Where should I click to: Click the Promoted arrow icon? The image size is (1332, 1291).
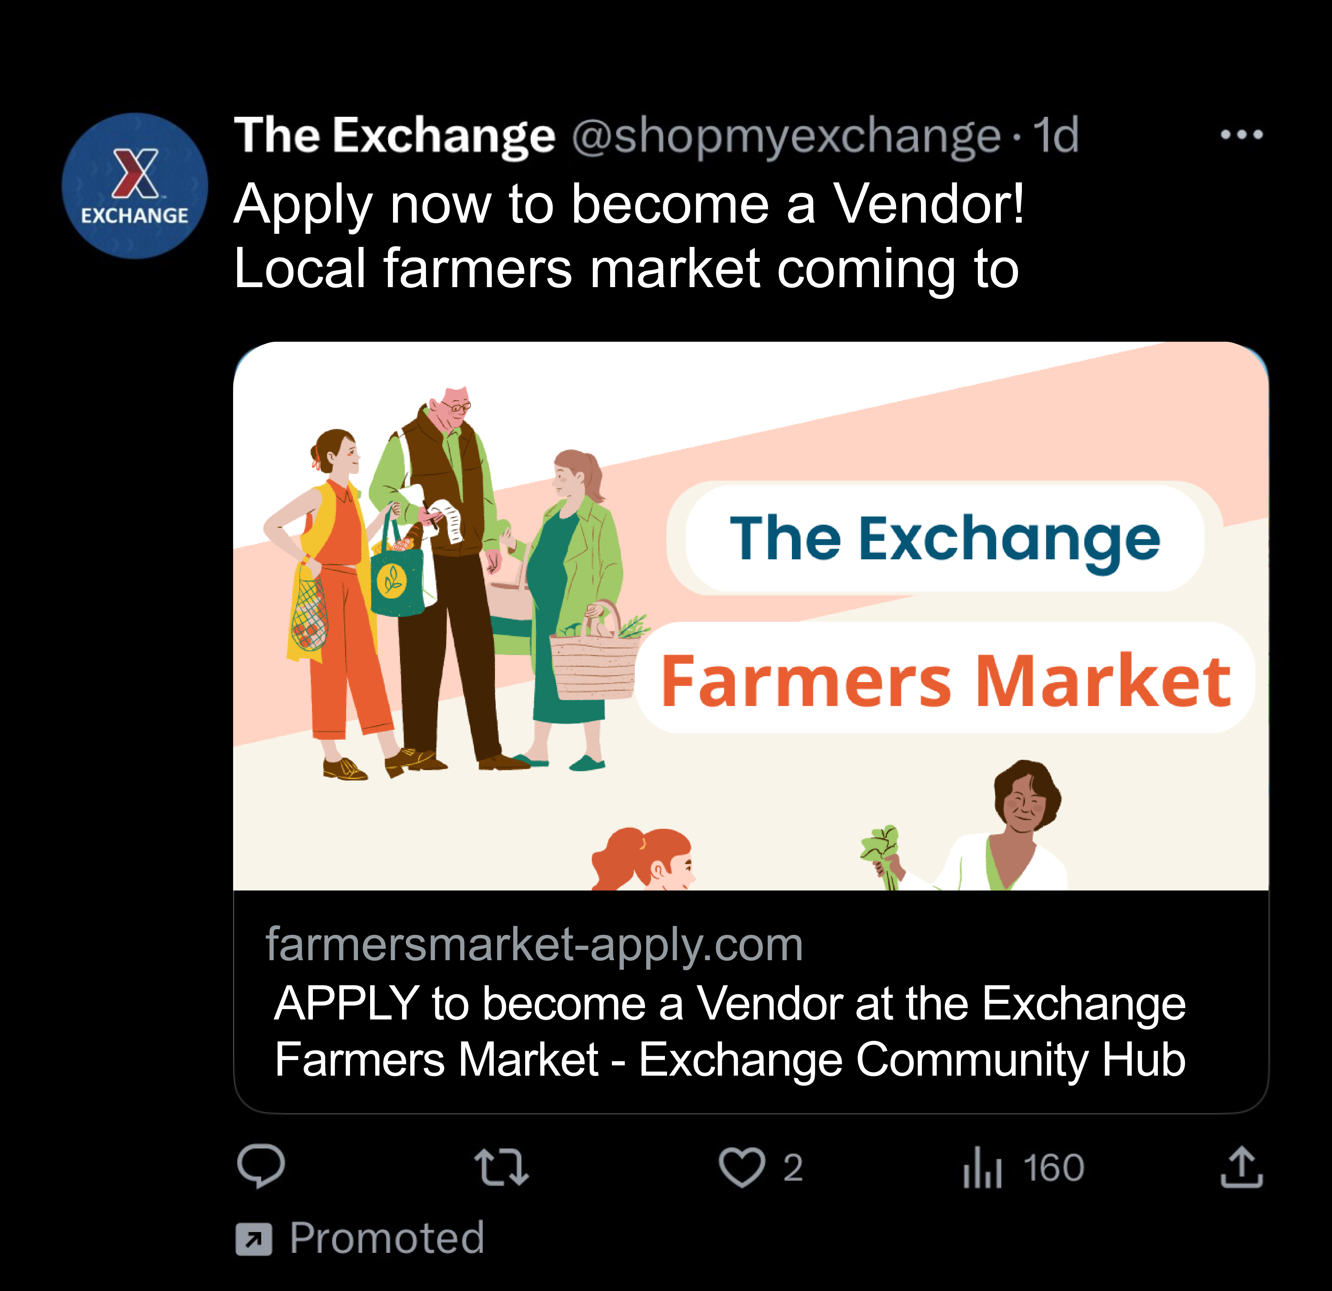(254, 1239)
